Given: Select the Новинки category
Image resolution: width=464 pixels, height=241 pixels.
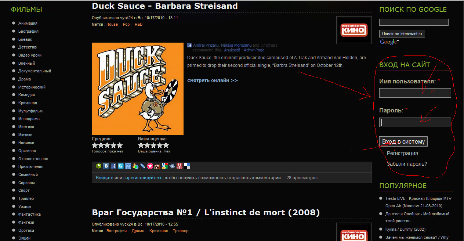Looking at the screenshot, I should coord(26,143).
